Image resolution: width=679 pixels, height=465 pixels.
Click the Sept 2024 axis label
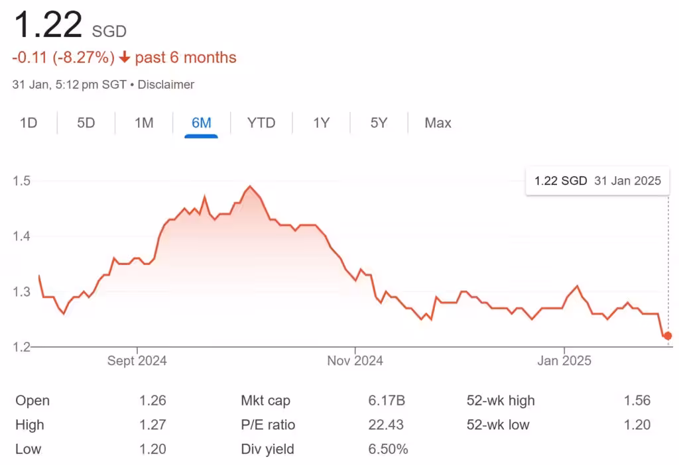136,360
